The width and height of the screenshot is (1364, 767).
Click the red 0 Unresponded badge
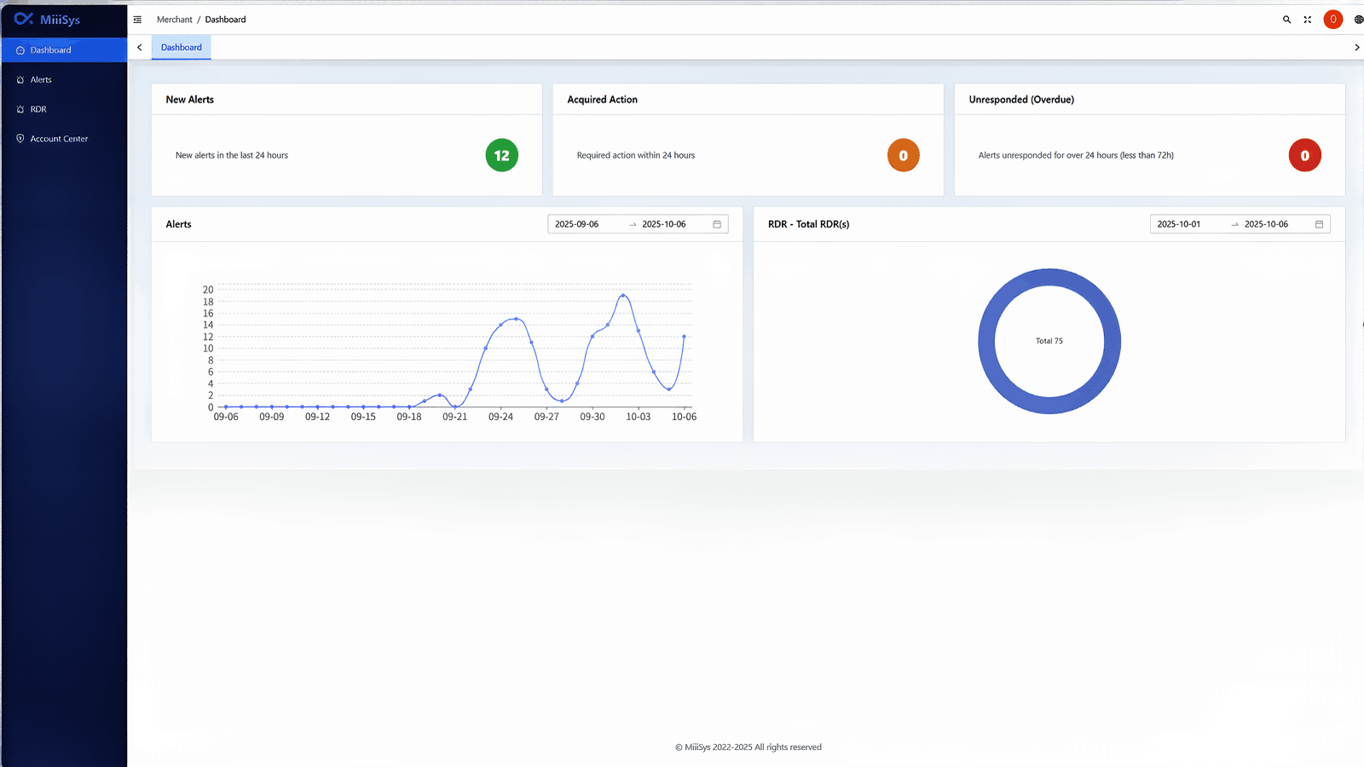[1305, 155]
